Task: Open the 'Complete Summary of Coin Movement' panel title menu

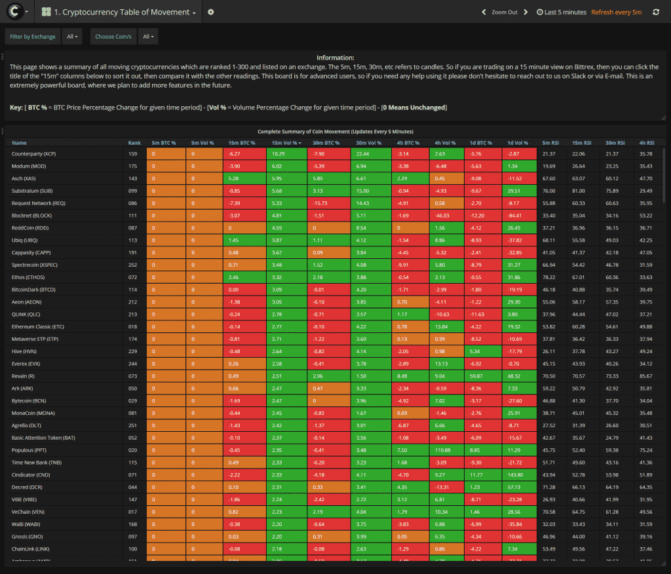Action: tap(335, 132)
